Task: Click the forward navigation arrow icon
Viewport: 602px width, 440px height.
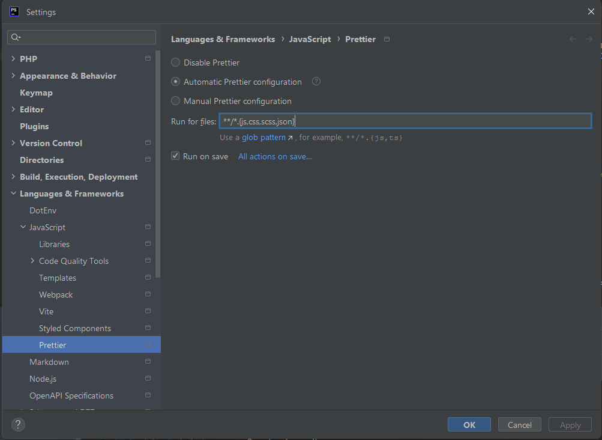Action: coord(589,39)
